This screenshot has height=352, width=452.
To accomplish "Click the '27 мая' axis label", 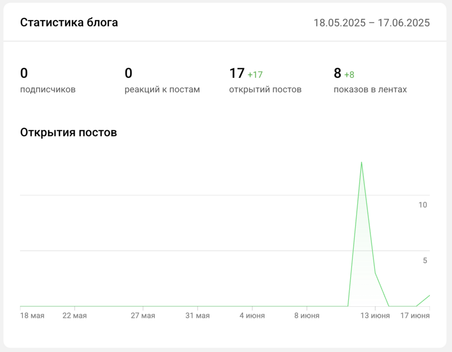I will click(x=143, y=316).
